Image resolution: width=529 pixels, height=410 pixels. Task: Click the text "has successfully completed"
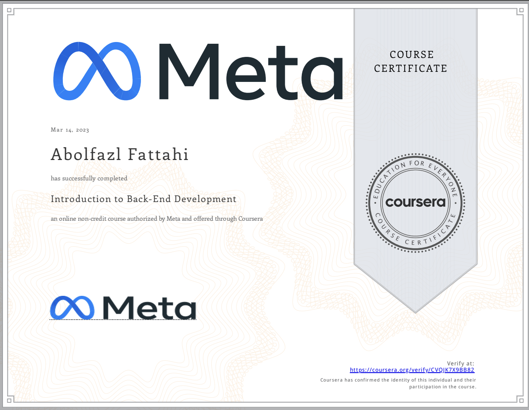[x=89, y=178]
